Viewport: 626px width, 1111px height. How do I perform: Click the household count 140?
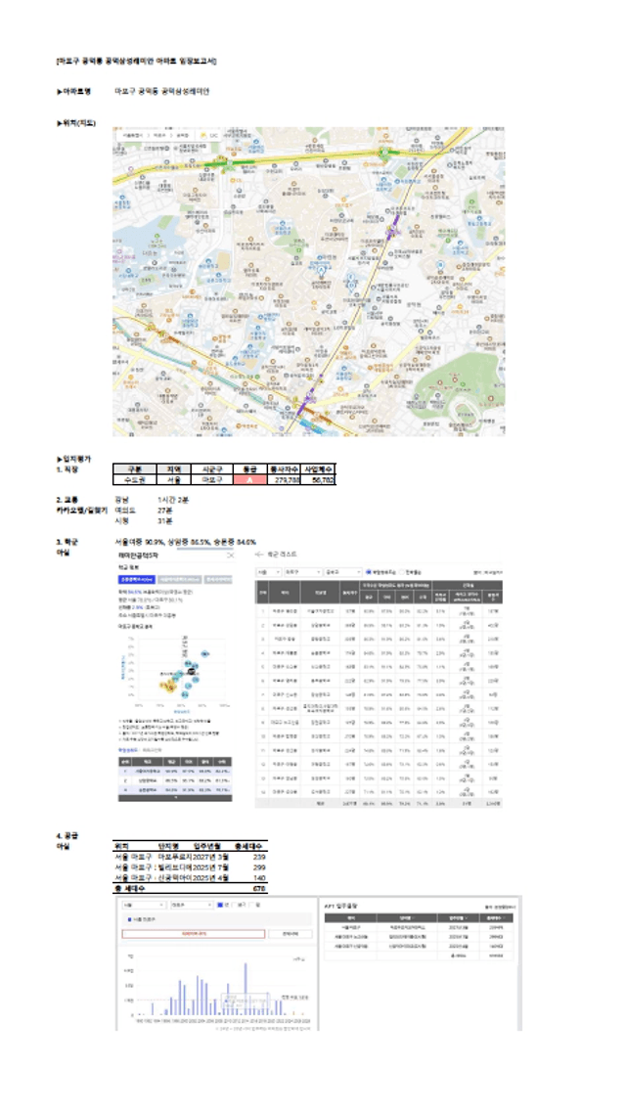259,878
